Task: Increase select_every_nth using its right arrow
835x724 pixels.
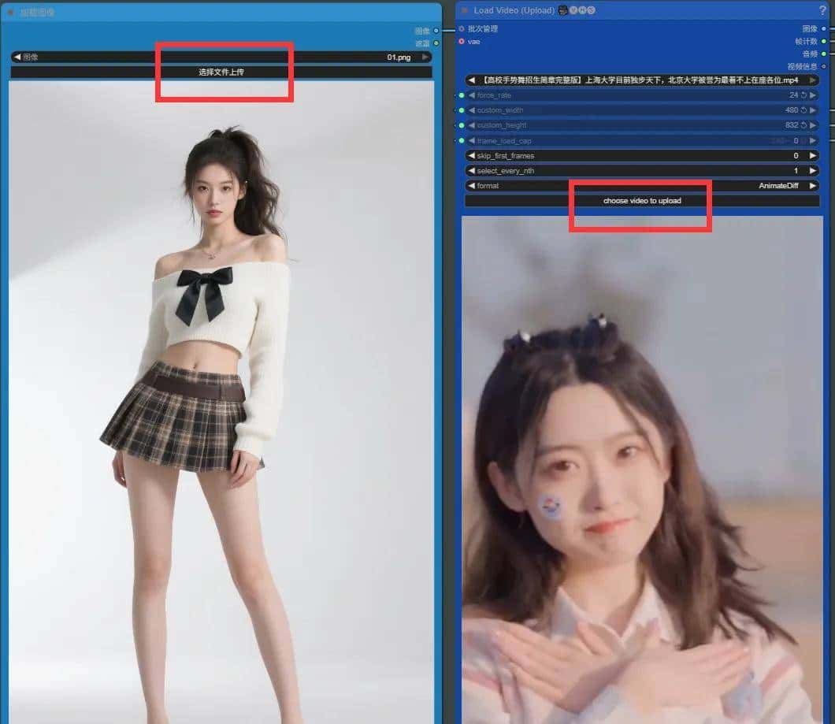Action: tap(811, 170)
